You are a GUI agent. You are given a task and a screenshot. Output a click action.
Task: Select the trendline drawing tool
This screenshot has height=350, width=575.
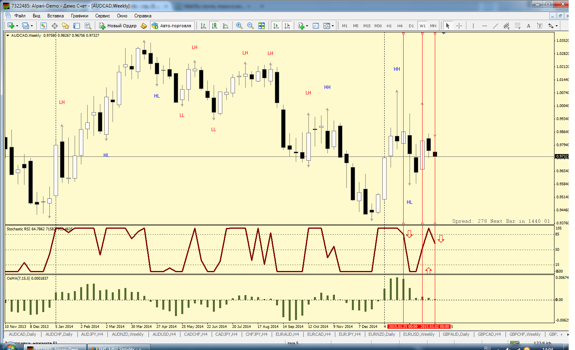[x=495, y=26]
